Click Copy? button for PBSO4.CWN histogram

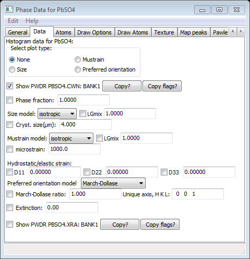(x=122, y=86)
